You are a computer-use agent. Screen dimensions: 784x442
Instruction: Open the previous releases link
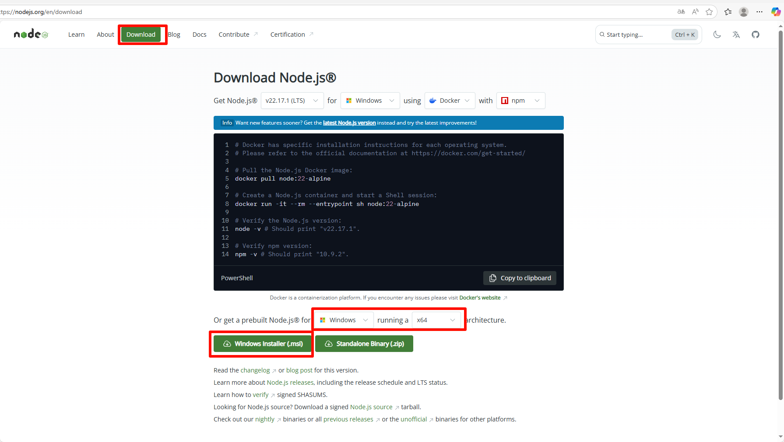(351, 419)
